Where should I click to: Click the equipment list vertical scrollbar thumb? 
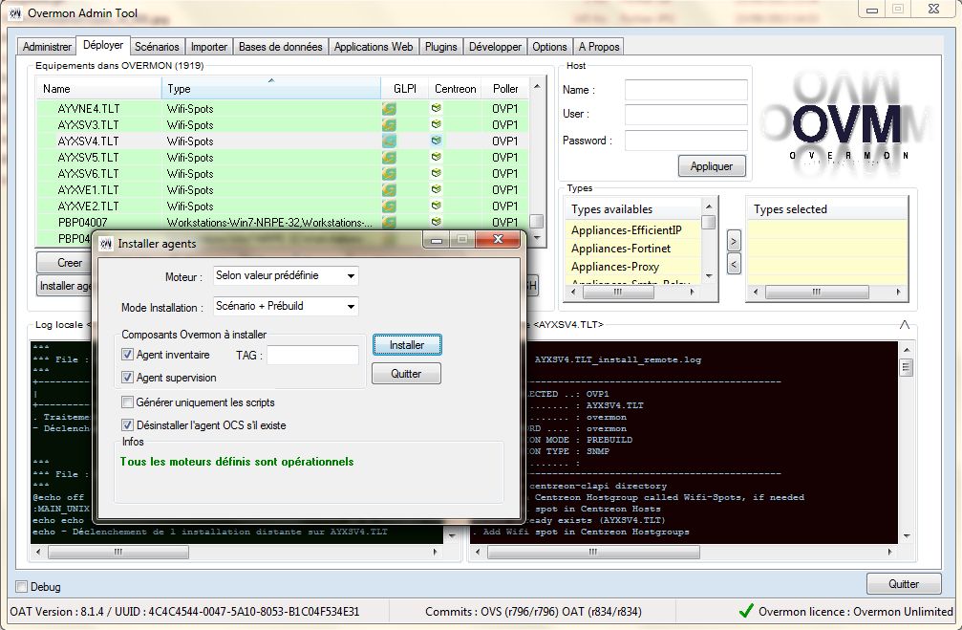[536, 221]
